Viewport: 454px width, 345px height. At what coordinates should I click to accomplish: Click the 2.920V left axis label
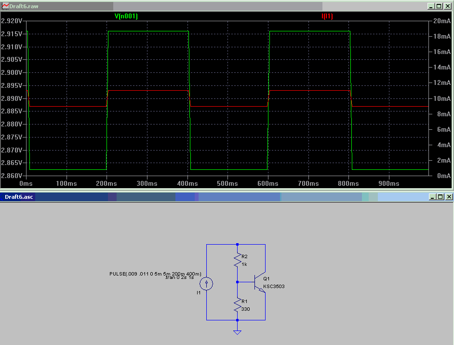[12, 21]
